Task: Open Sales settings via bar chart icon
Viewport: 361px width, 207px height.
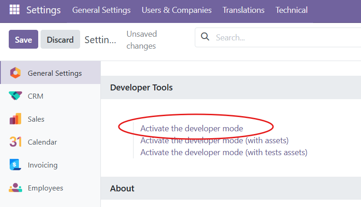Action: [x=15, y=119]
